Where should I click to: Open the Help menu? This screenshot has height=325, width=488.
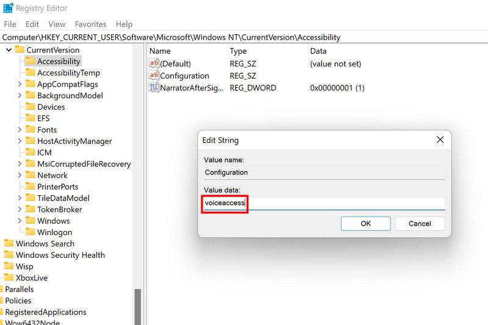(124, 24)
